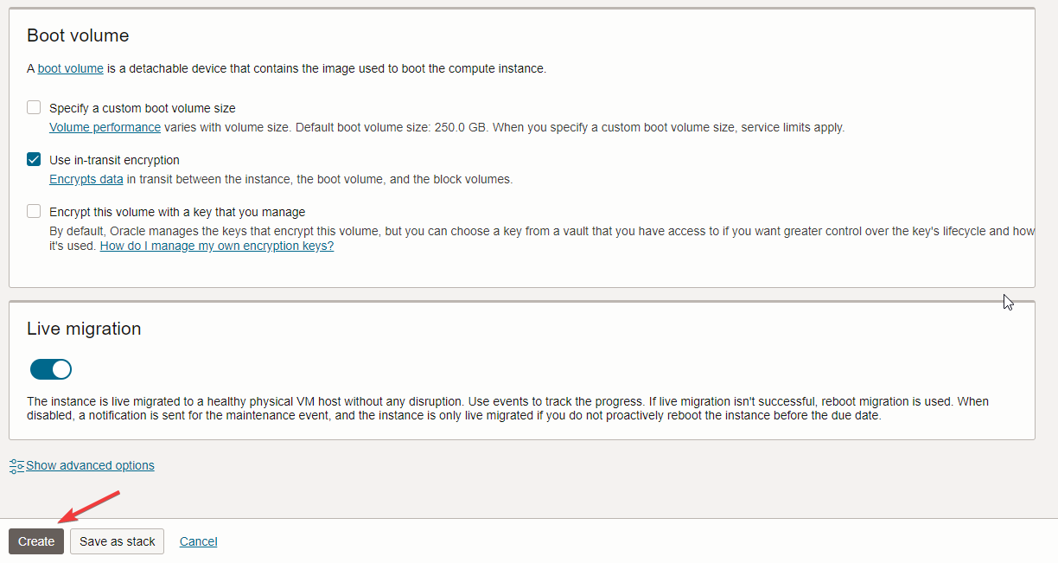The image size is (1058, 563).
Task: Click the Save as stack button
Action: coord(117,541)
